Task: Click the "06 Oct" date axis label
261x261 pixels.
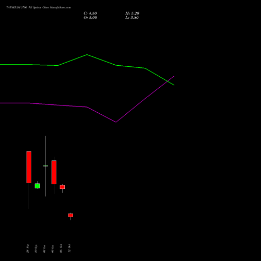Action: click(61, 248)
